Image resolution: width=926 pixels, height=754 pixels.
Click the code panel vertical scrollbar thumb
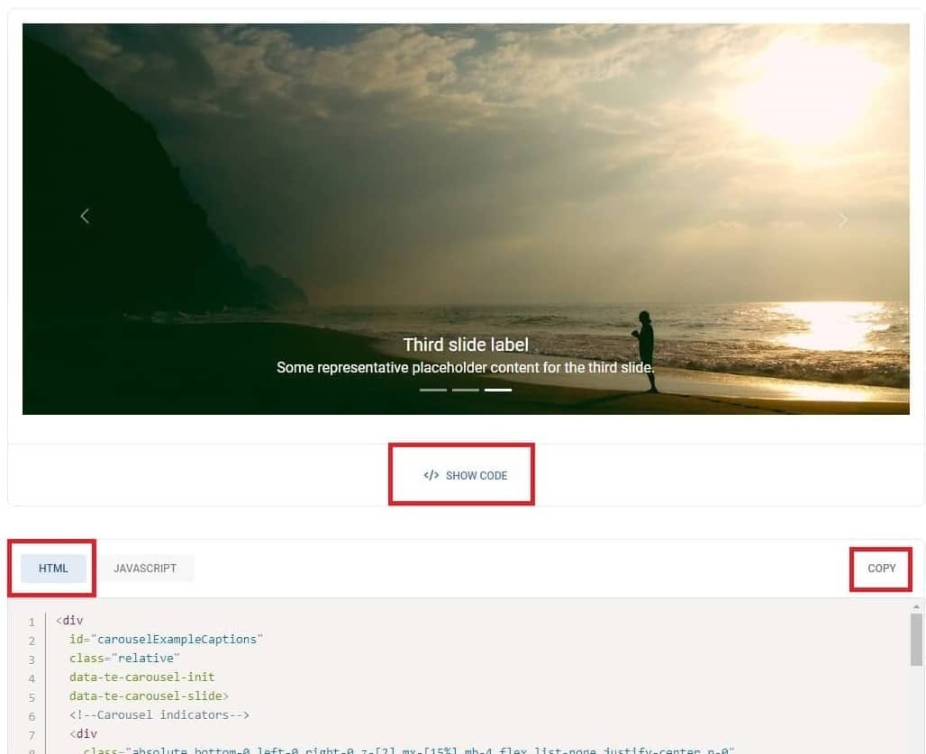pyautogui.click(x=916, y=640)
